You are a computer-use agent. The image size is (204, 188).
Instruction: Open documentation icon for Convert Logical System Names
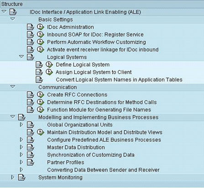pyautogui.click(x=39, y=80)
